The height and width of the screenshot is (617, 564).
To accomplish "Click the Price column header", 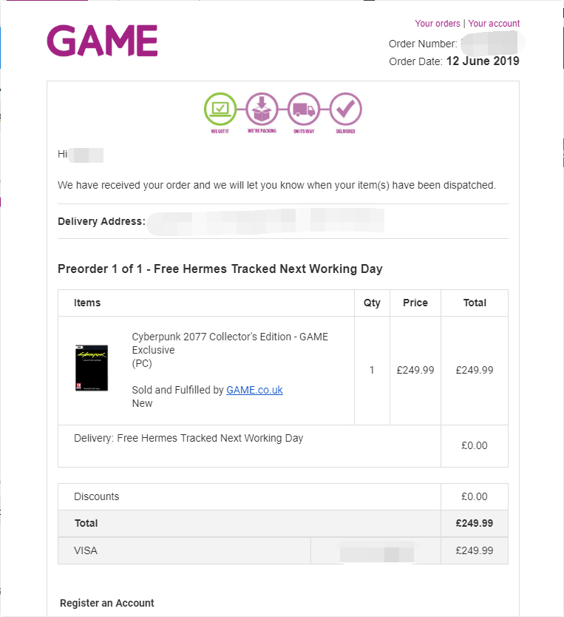I will pos(415,303).
